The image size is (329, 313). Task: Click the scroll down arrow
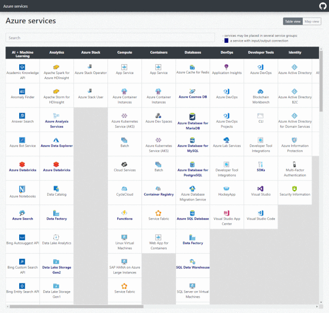(321, 302)
